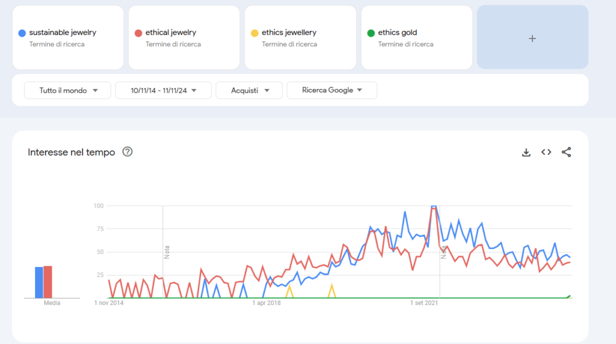This screenshot has height=344, width=616.
Task: Open help icon next to Interesse nel tempo
Action: [x=128, y=152]
